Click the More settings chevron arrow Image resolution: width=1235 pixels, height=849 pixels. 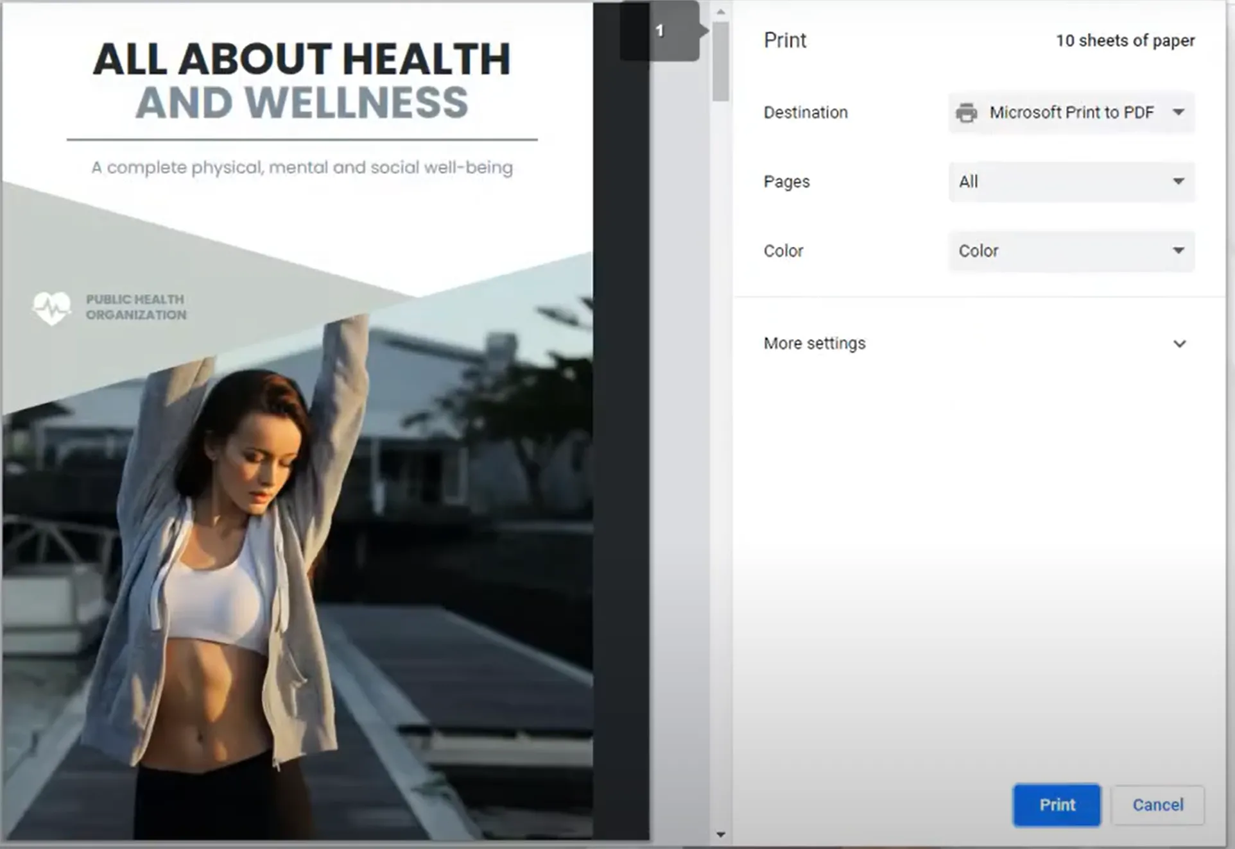click(1179, 344)
